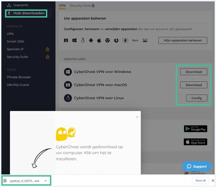The image size is (216, 187).
Task: Click the lock icon beside sidebar Security Suite
Action: (48, 57)
